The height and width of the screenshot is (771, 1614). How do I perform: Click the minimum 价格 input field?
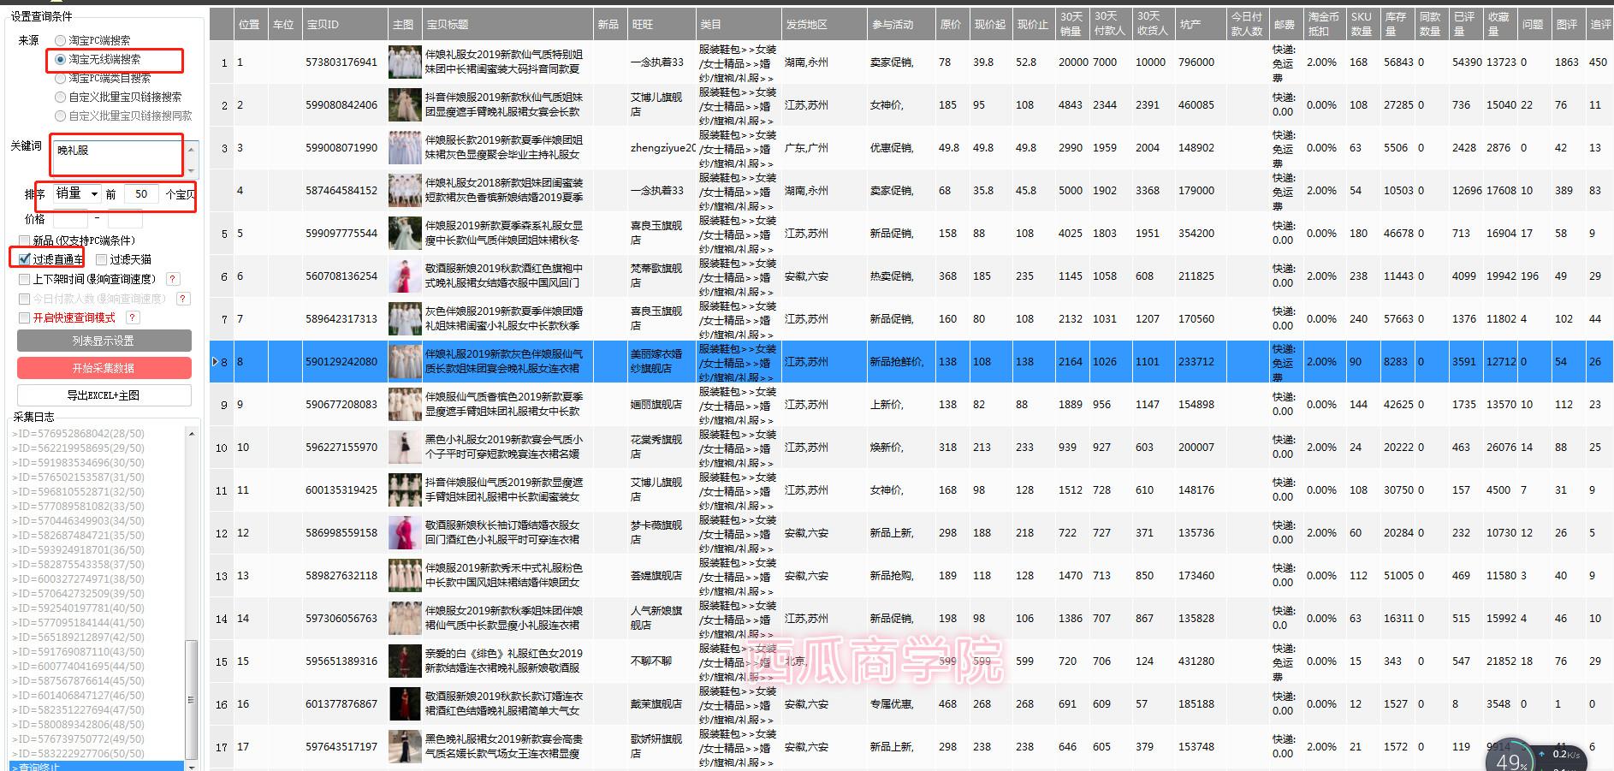pos(68,219)
